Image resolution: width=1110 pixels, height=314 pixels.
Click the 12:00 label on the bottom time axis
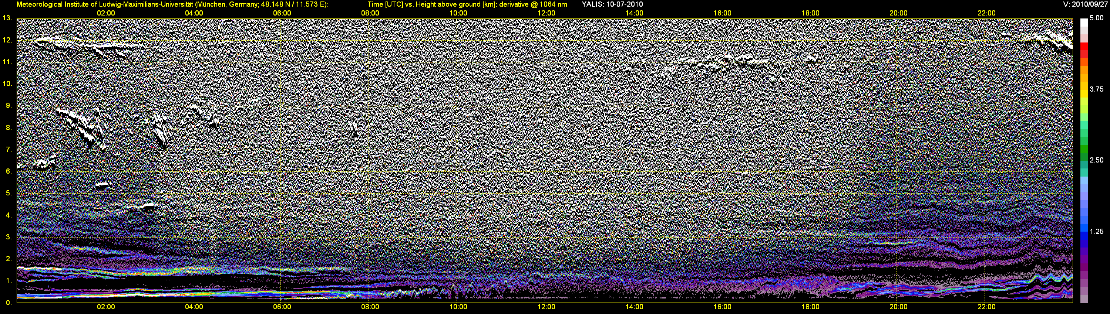pos(546,307)
